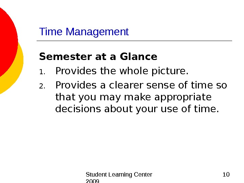The image size is (244, 183).
Task: Select the line "that you may make appropriate"
Action: (133, 97)
